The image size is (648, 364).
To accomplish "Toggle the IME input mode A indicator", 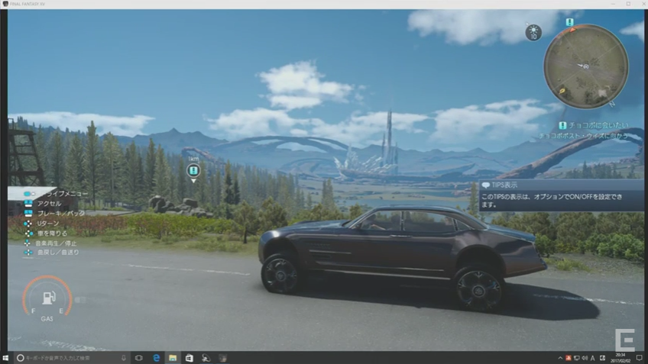I will (x=593, y=358).
